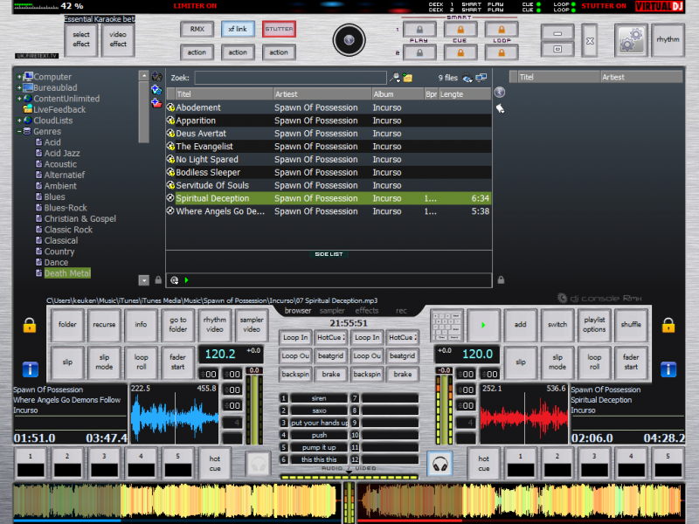This screenshot has width=699, height=524.
Task: Click the yellow folder icon beside search
Action: click(407, 78)
